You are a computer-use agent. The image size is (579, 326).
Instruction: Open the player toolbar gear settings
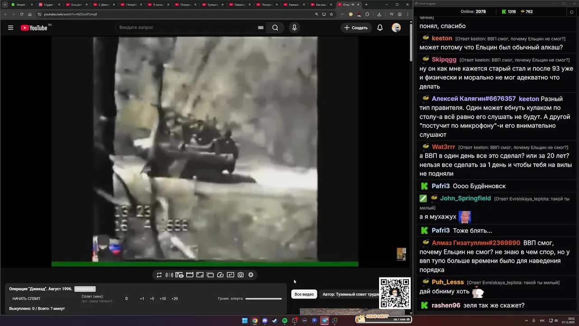[x=251, y=275]
